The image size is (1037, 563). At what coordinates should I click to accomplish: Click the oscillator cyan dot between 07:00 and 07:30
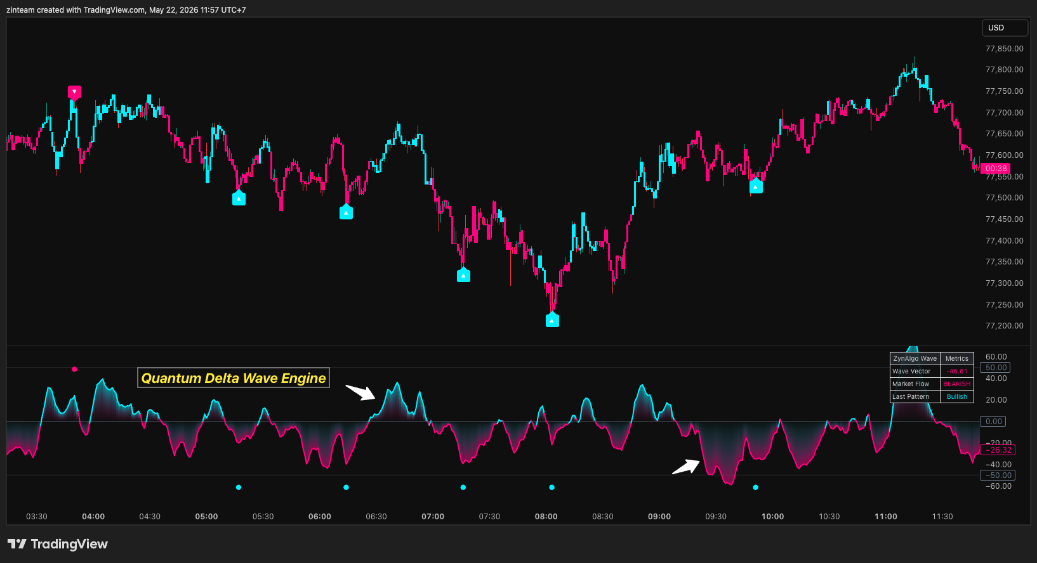(463, 488)
